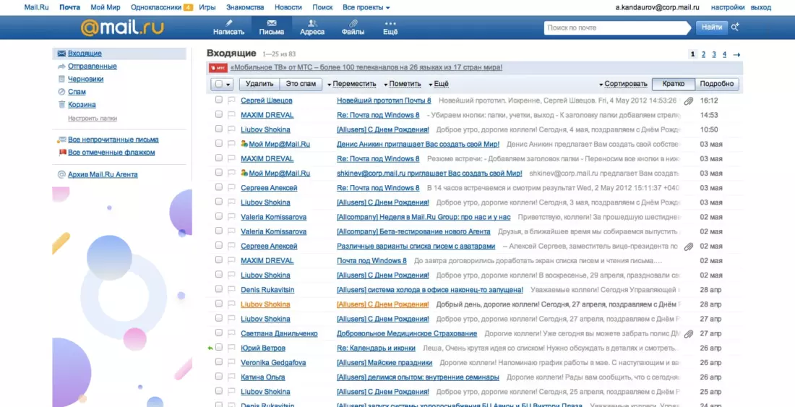Open the Переместить dropdown
795x407 pixels.
352,84
